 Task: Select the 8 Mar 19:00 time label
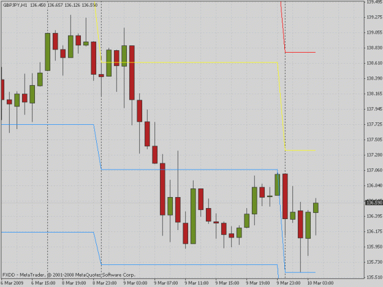coord(74,283)
